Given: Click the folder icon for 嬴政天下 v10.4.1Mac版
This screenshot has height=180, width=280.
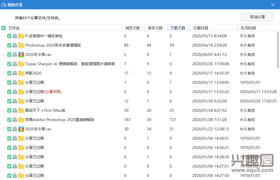Looking at the screenshot, I should tap(21, 110).
